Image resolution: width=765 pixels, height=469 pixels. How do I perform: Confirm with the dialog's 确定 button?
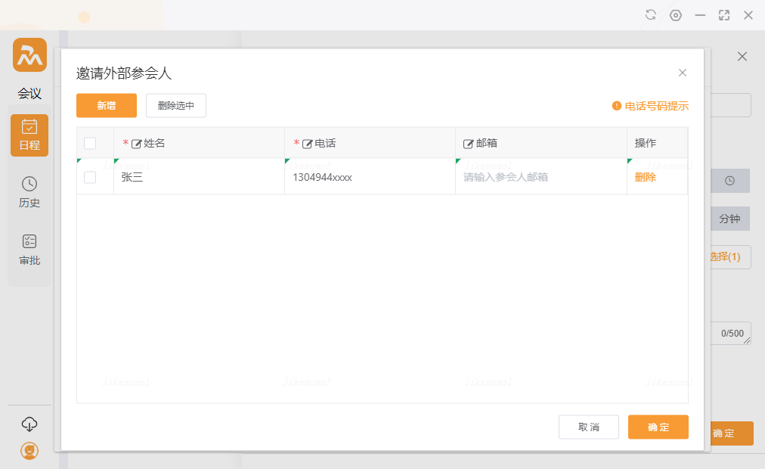pos(658,427)
